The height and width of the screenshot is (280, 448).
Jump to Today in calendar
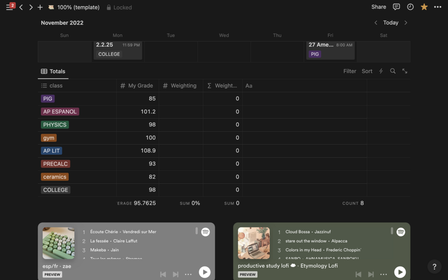pyautogui.click(x=390, y=23)
